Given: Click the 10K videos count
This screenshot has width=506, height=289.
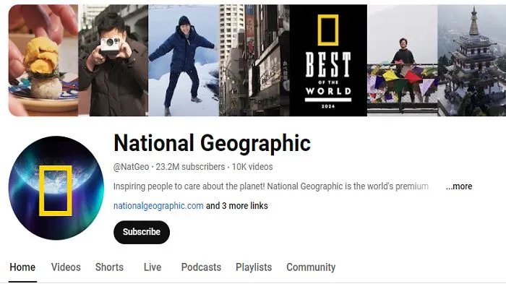Looking at the screenshot, I should [x=252, y=167].
